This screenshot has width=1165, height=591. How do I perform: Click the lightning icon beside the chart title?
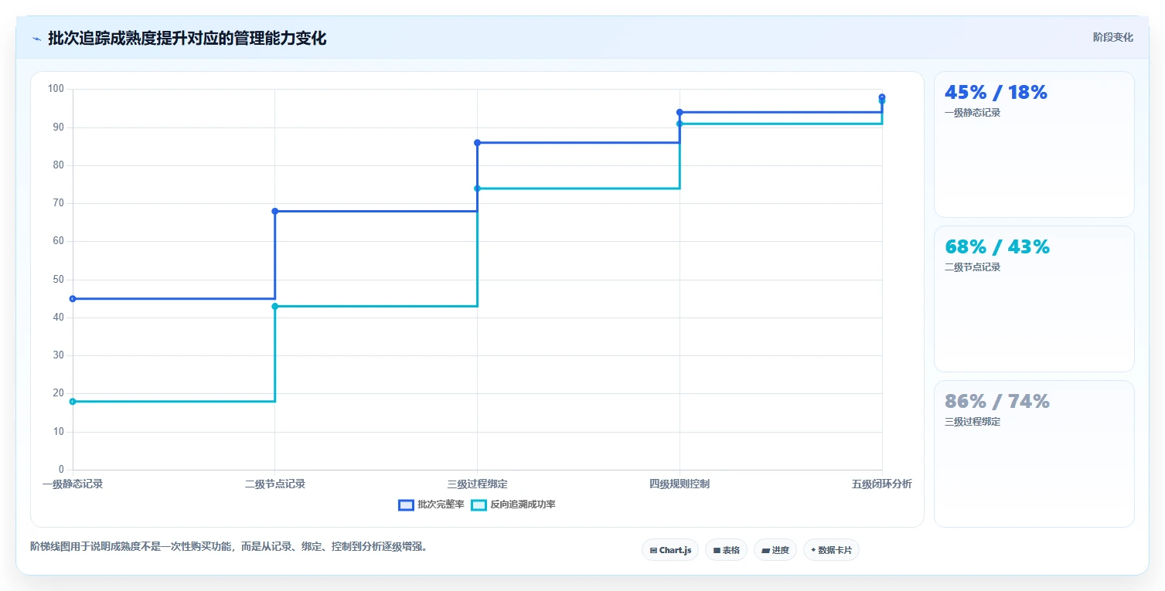coord(36,39)
